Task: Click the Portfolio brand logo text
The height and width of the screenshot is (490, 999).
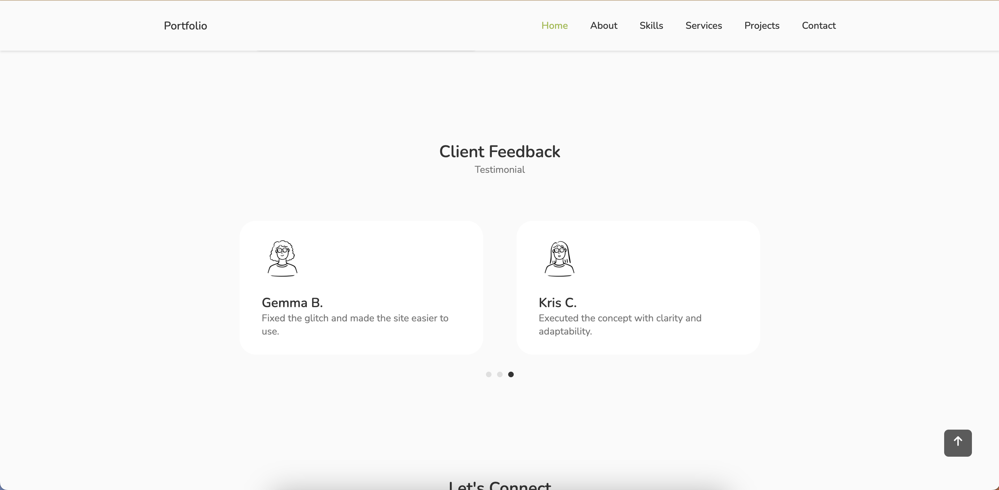Action: (x=185, y=25)
